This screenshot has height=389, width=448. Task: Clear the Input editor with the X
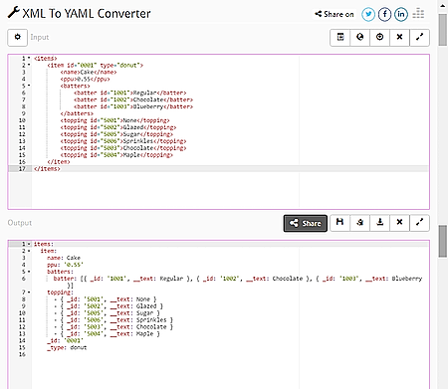[x=399, y=37]
